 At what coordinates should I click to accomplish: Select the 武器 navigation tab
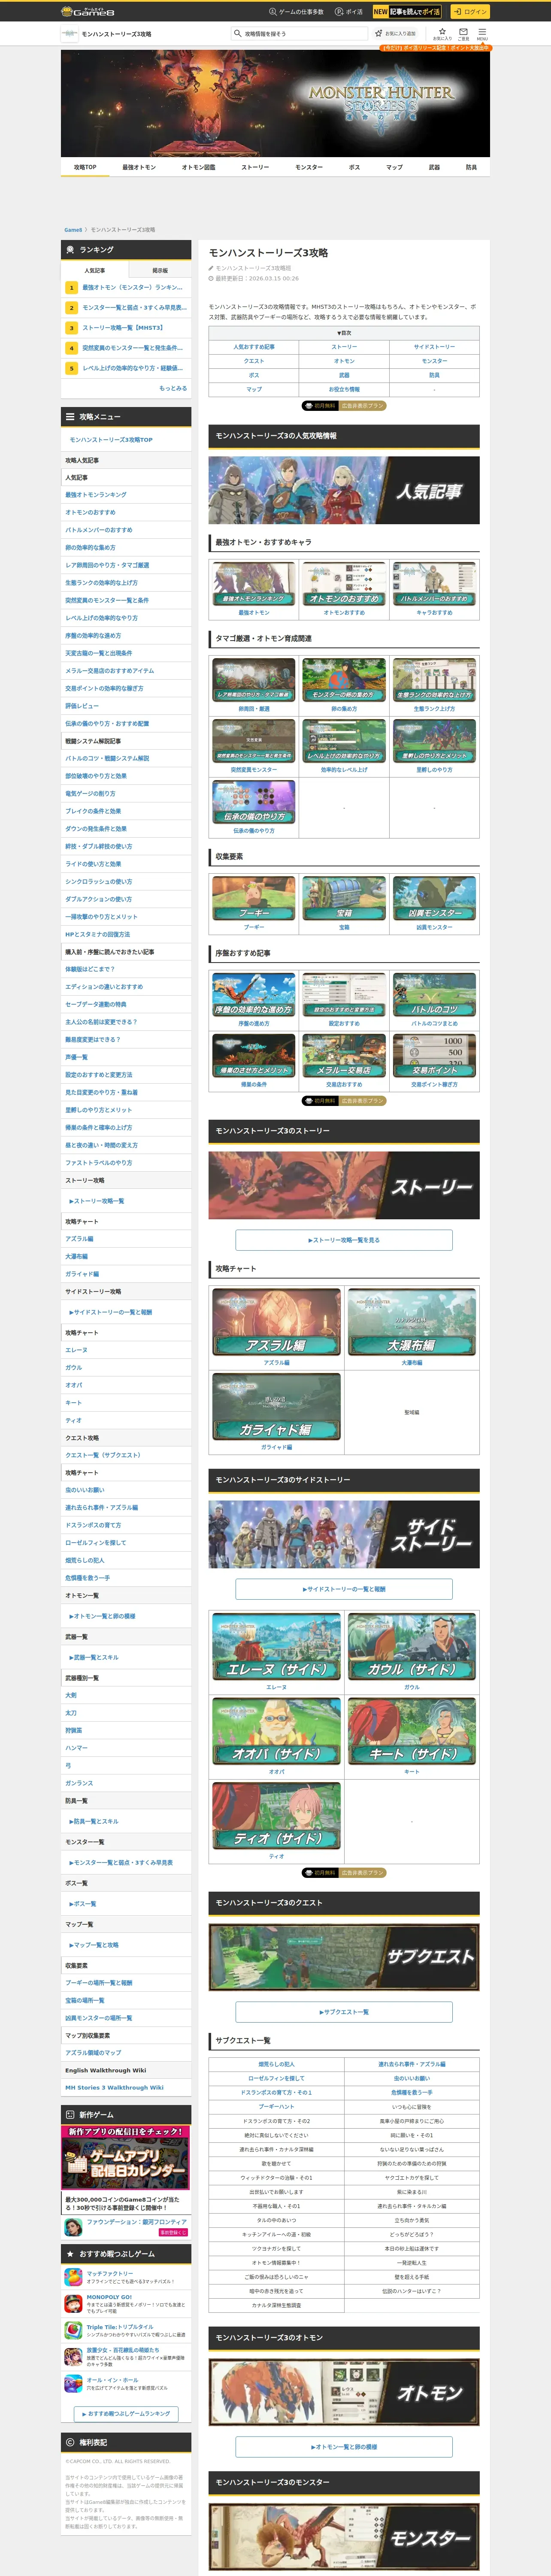click(x=434, y=167)
